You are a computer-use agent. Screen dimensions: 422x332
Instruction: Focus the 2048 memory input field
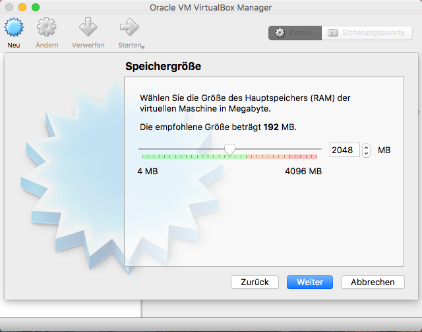(x=344, y=150)
